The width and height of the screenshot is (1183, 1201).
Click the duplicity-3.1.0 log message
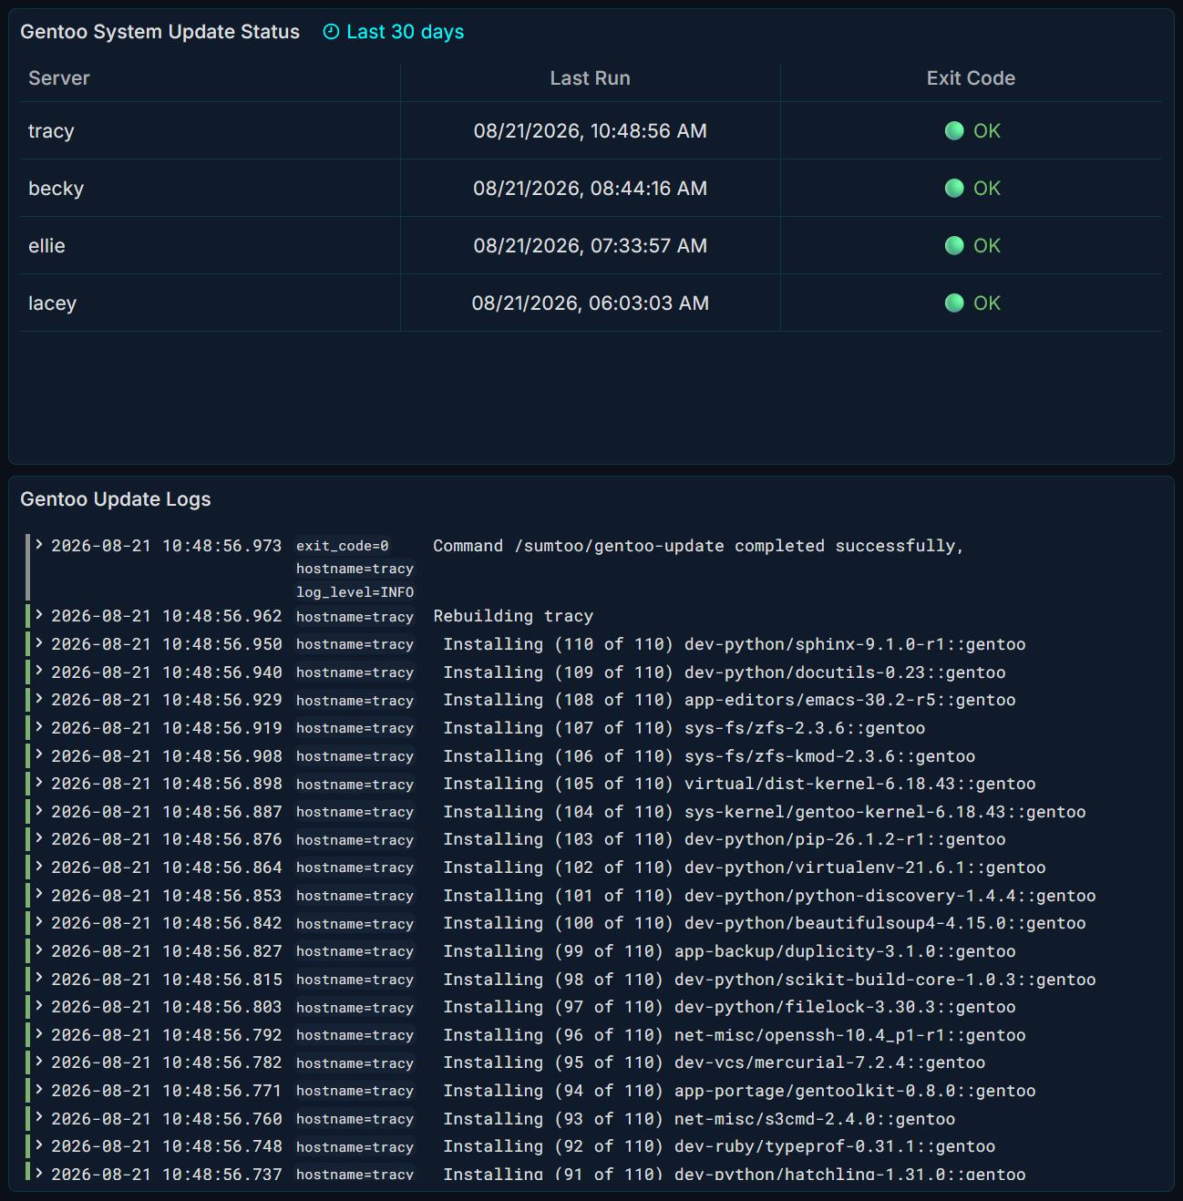[729, 951]
